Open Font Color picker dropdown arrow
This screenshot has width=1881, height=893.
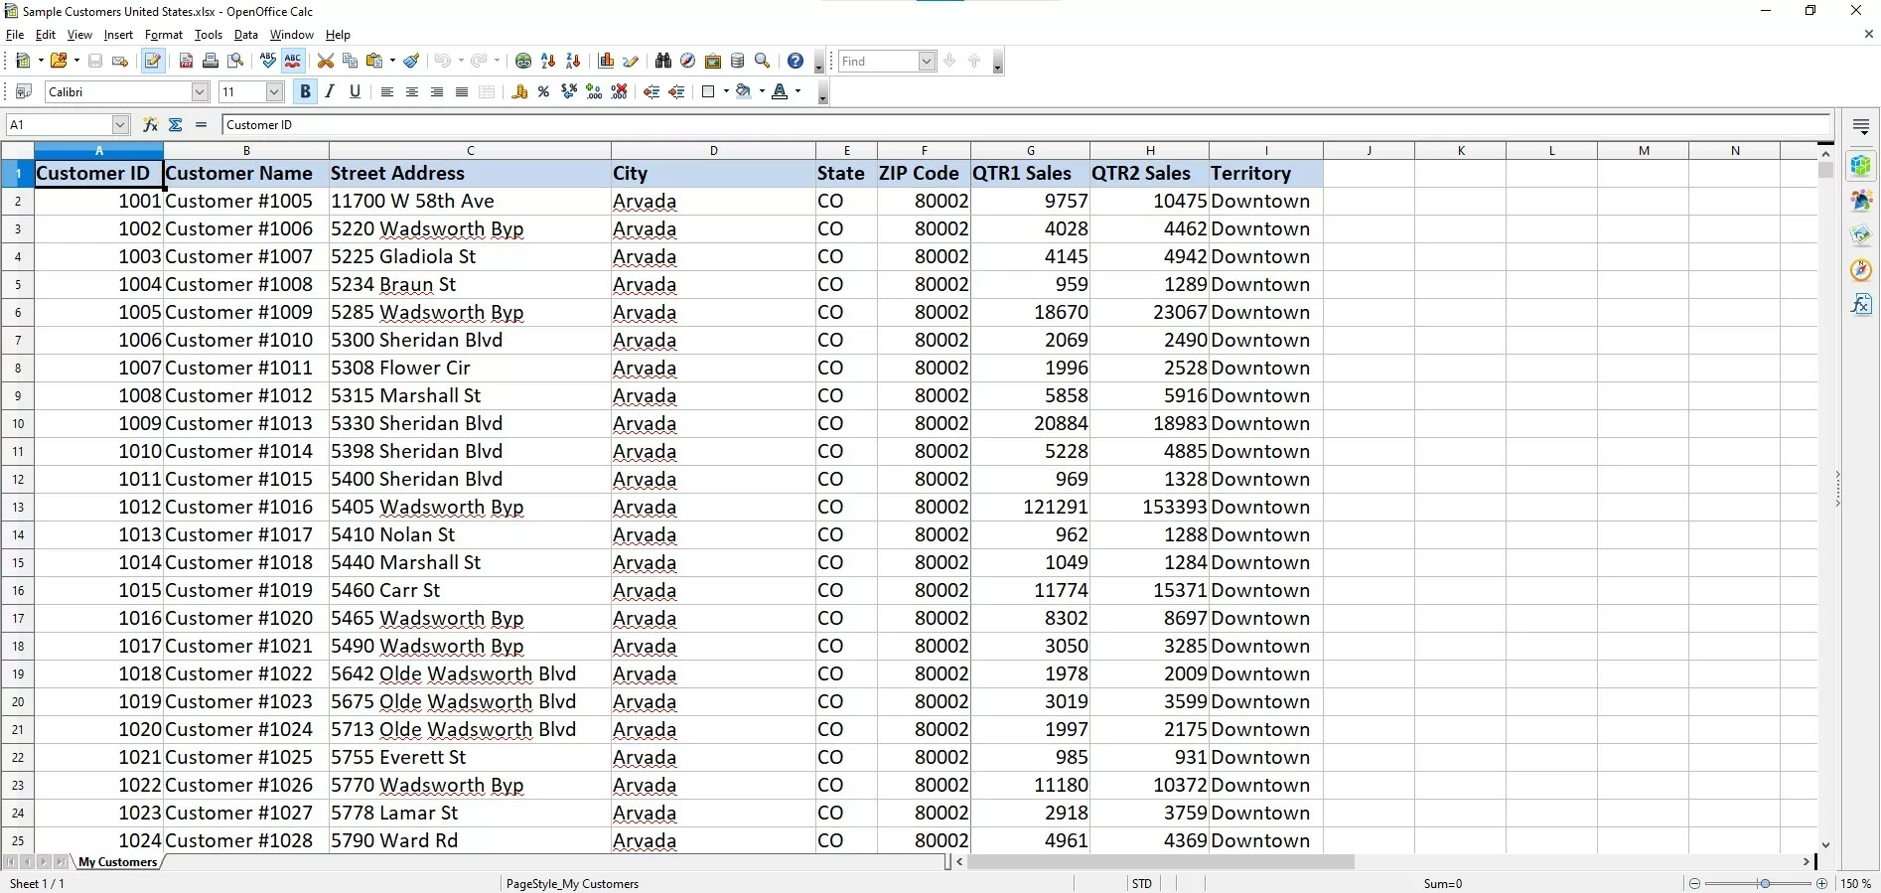(797, 92)
